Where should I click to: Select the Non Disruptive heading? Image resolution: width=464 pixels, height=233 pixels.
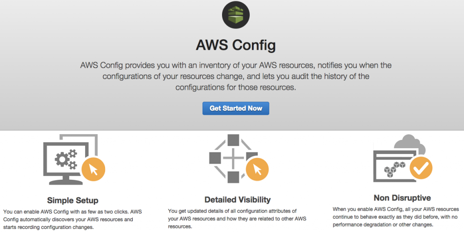pyautogui.click(x=402, y=198)
